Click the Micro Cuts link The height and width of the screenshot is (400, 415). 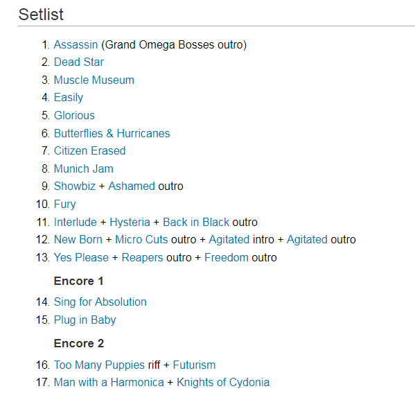click(141, 239)
